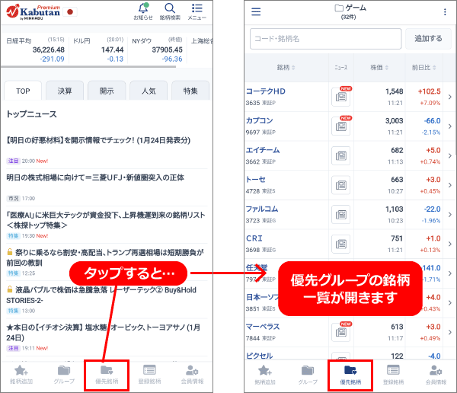Open the お知らせ notification bell
The image size is (457, 393).
point(143,11)
